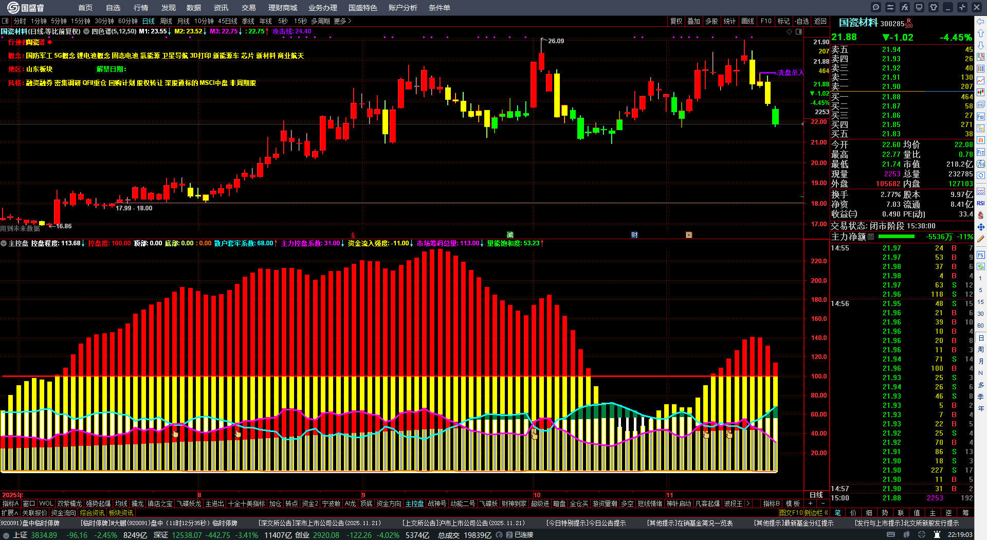Open the 窗口 window count menu
The height and width of the screenshot is (540, 987).
(x=29, y=503)
